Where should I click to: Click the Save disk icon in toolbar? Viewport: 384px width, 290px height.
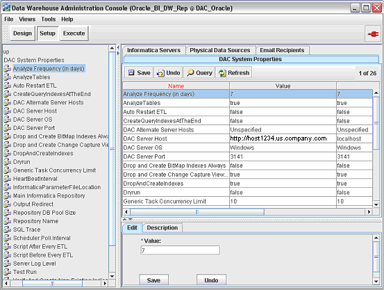coord(131,72)
